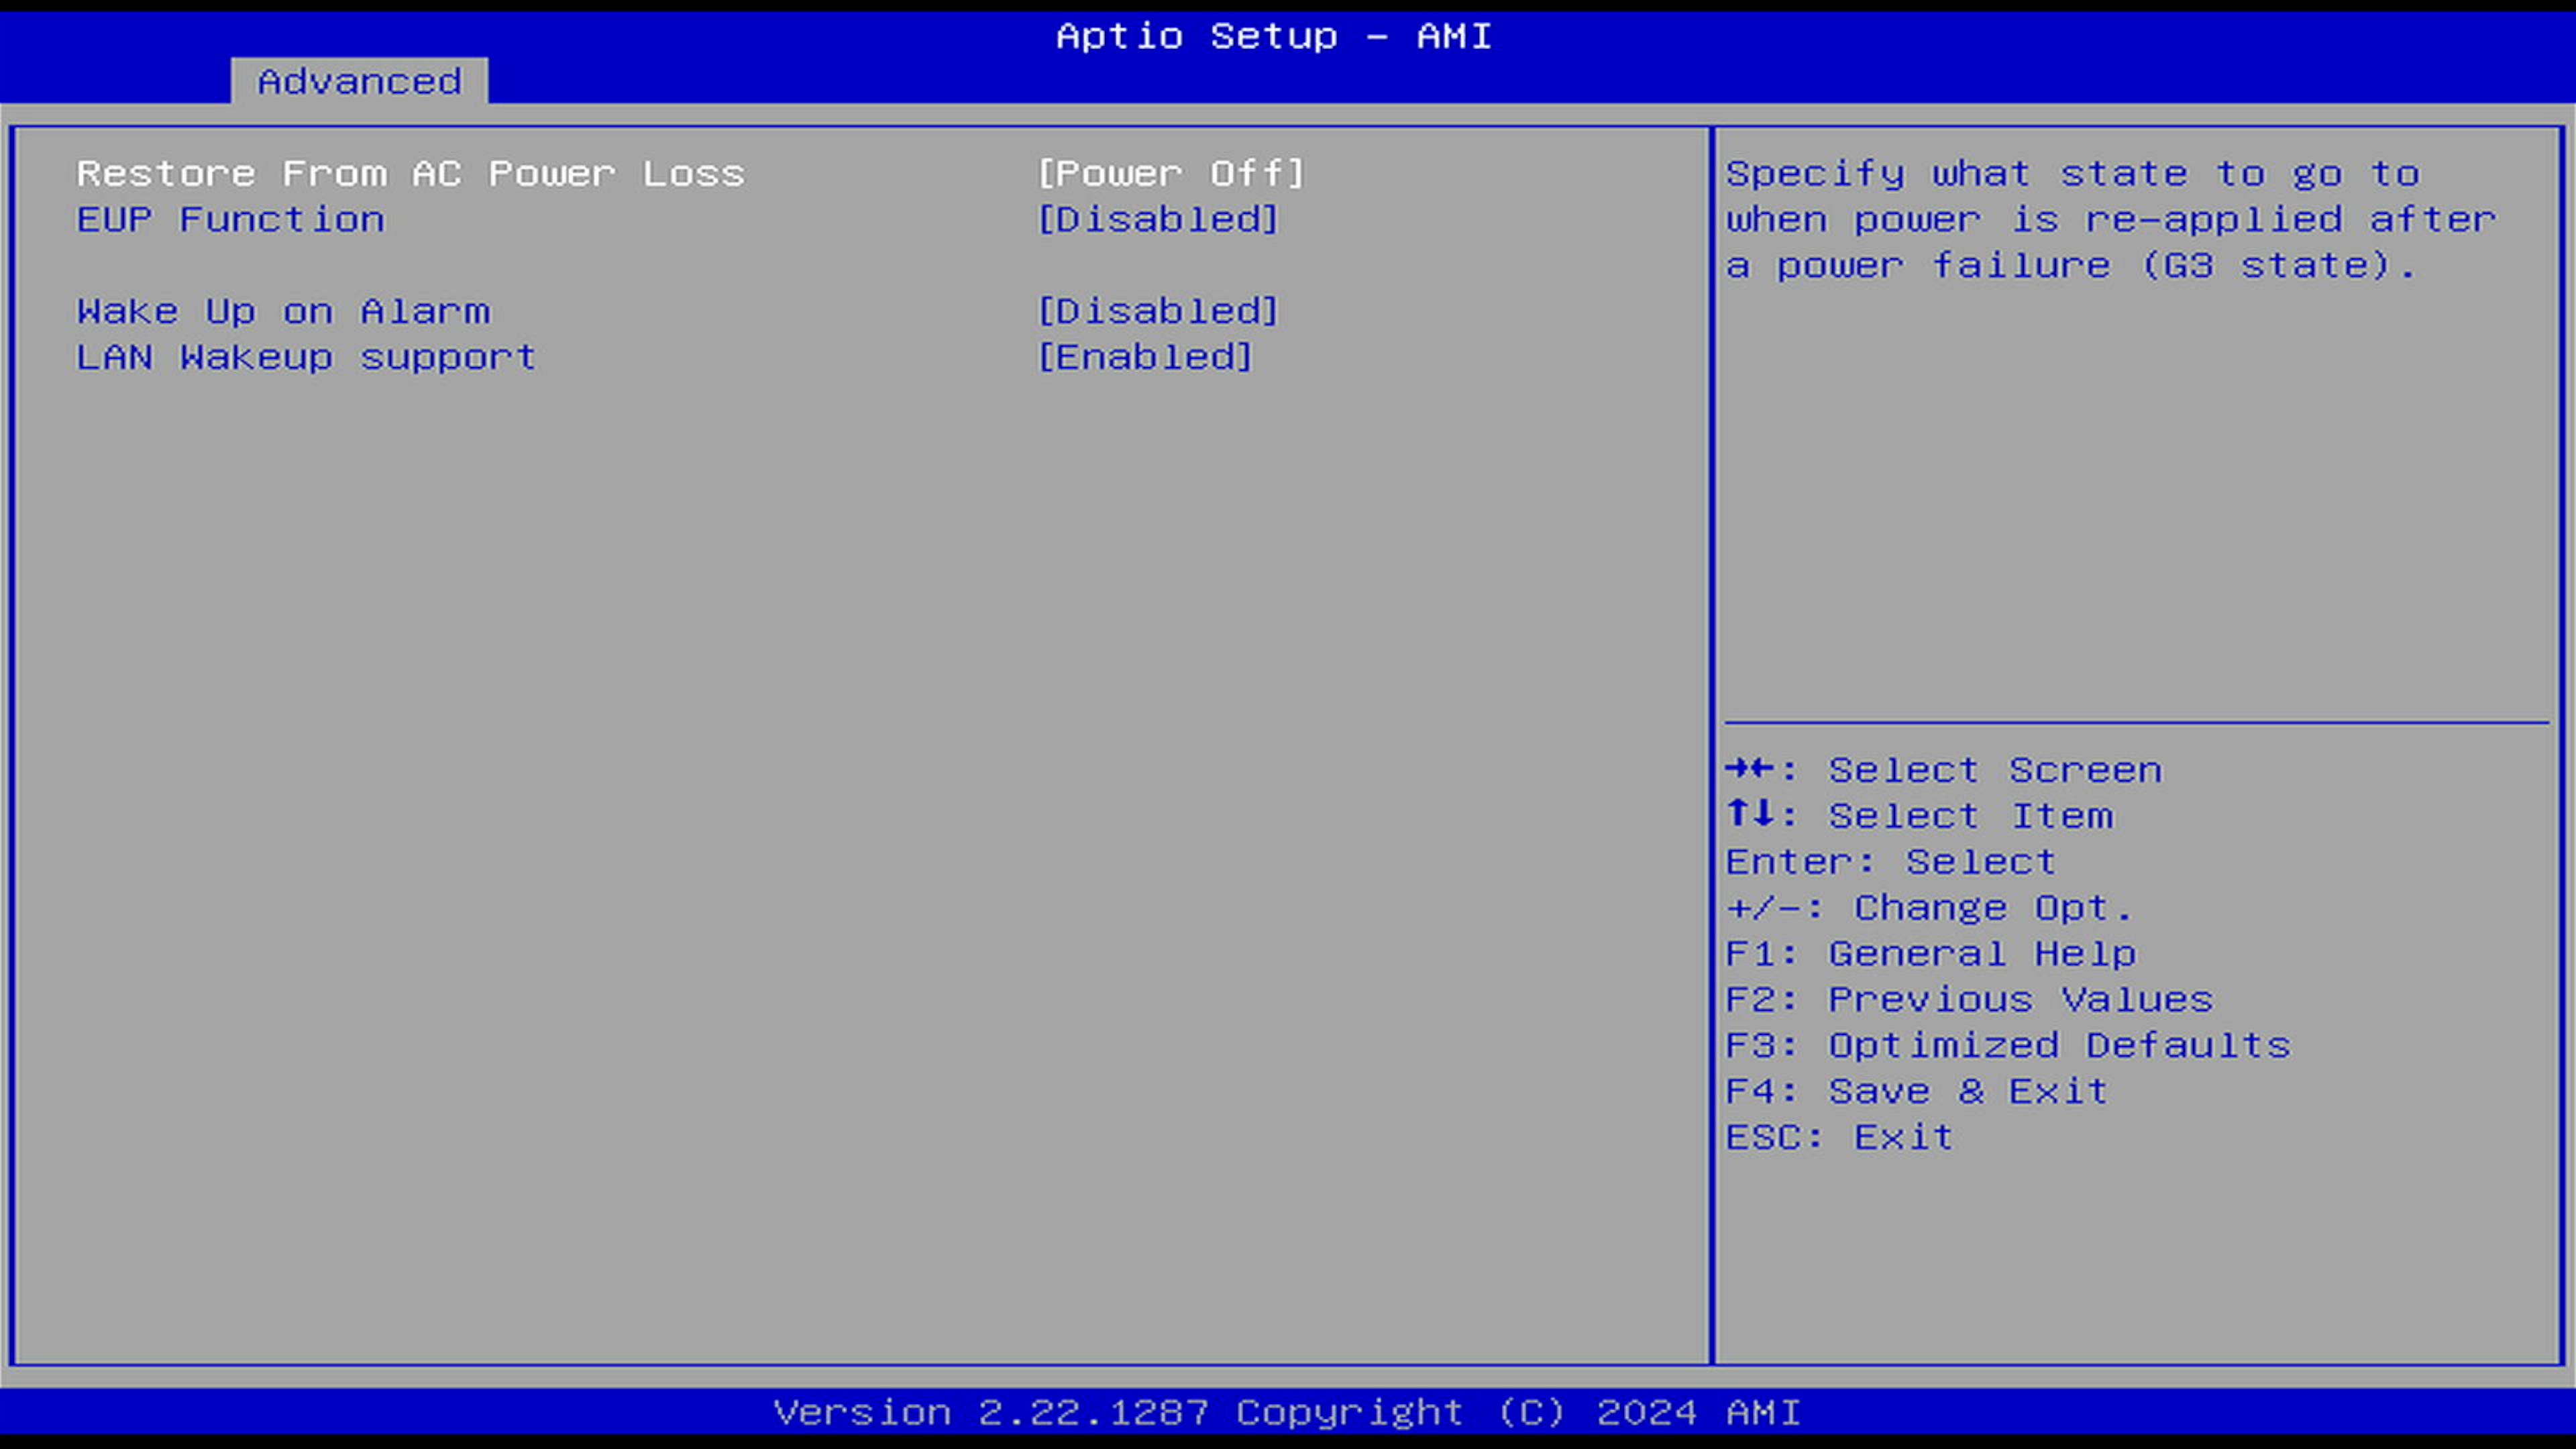The width and height of the screenshot is (2576, 1449).
Task: Click the left-right arrows Select Screen icon
Action: [x=1749, y=769]
